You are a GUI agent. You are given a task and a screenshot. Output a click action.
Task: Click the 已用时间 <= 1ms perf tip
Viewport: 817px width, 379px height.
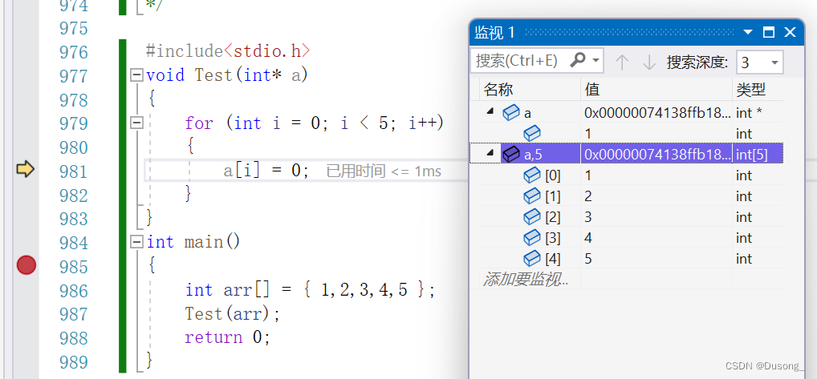click(x=384, y=171)
